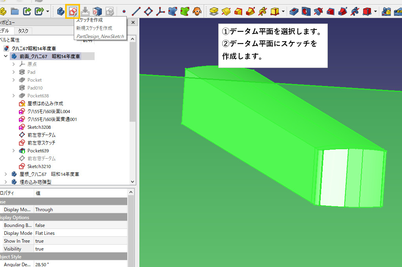Screen dimensions: 402x267
Task: Click the property panel scrollbar up arrow
Action: pyautogui.click(x=131, y=192)
